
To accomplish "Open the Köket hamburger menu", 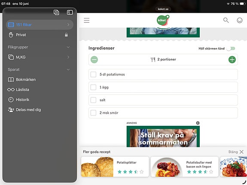I will [87, 20].
